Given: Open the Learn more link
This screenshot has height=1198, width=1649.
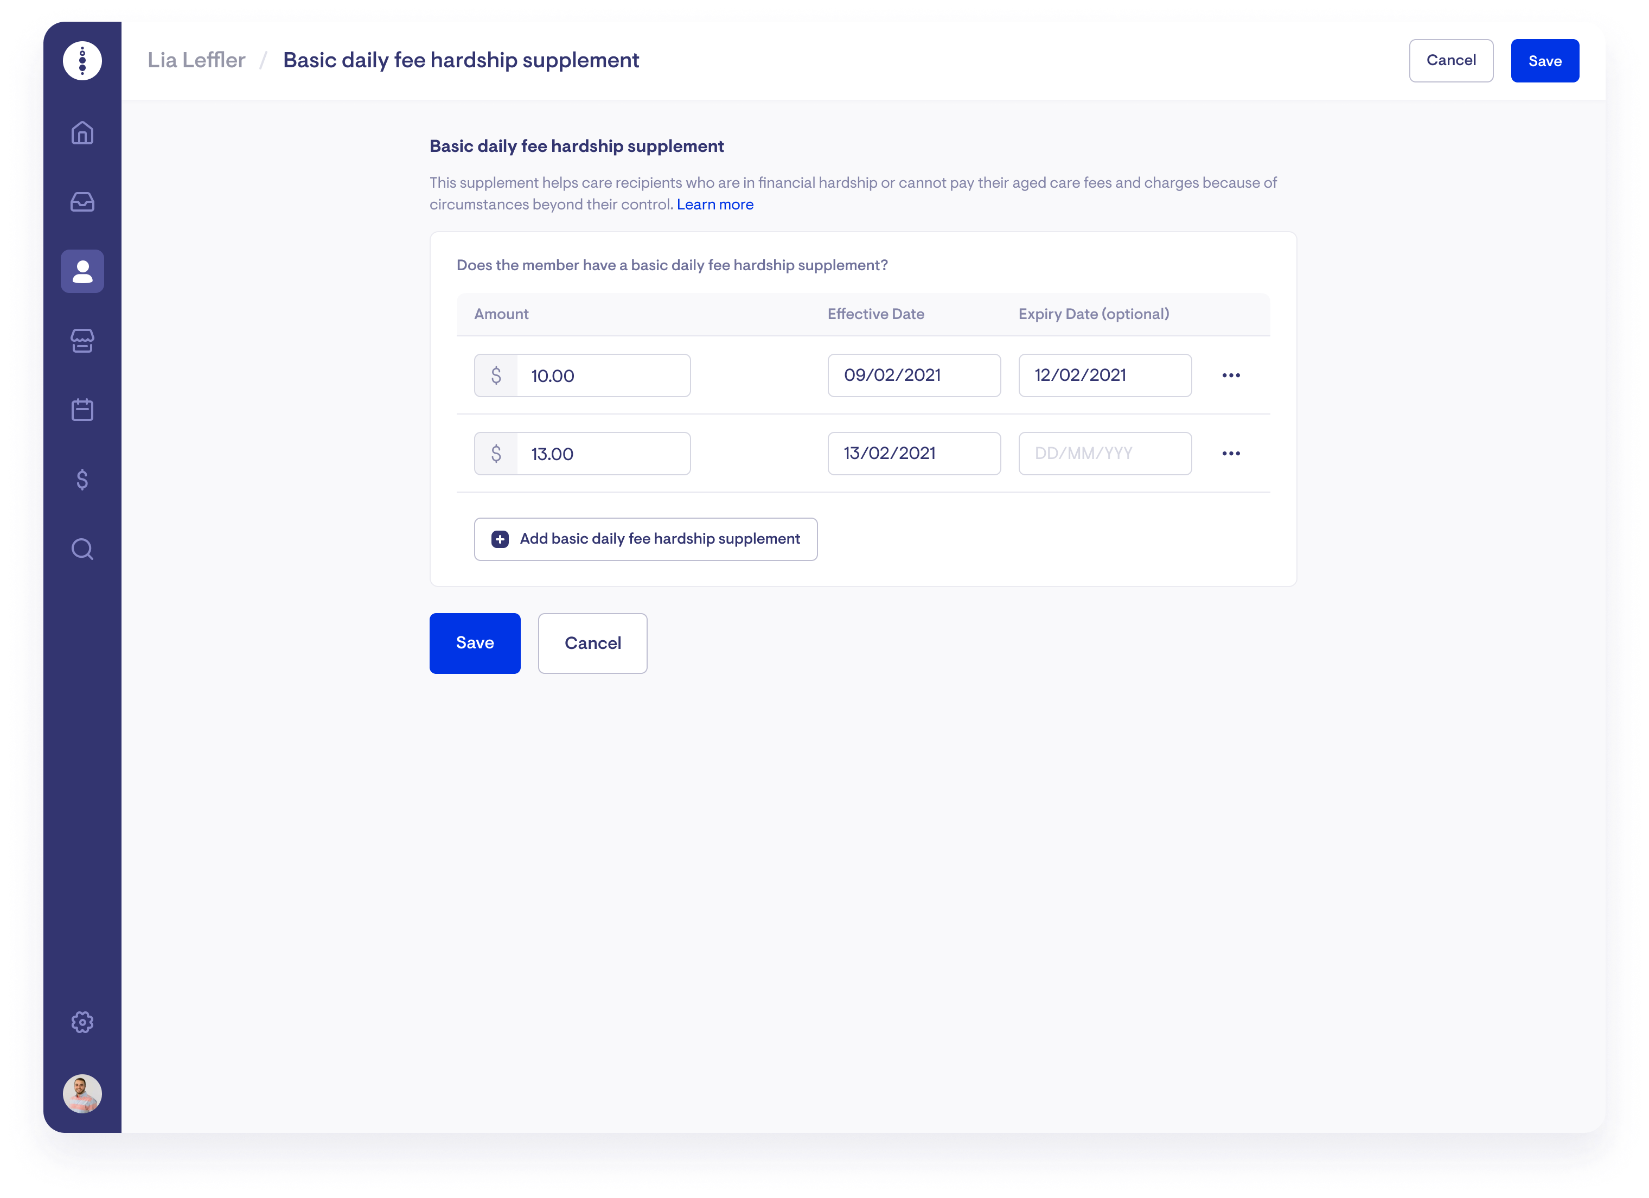Looking at the screenshot, I should point(715,205).
